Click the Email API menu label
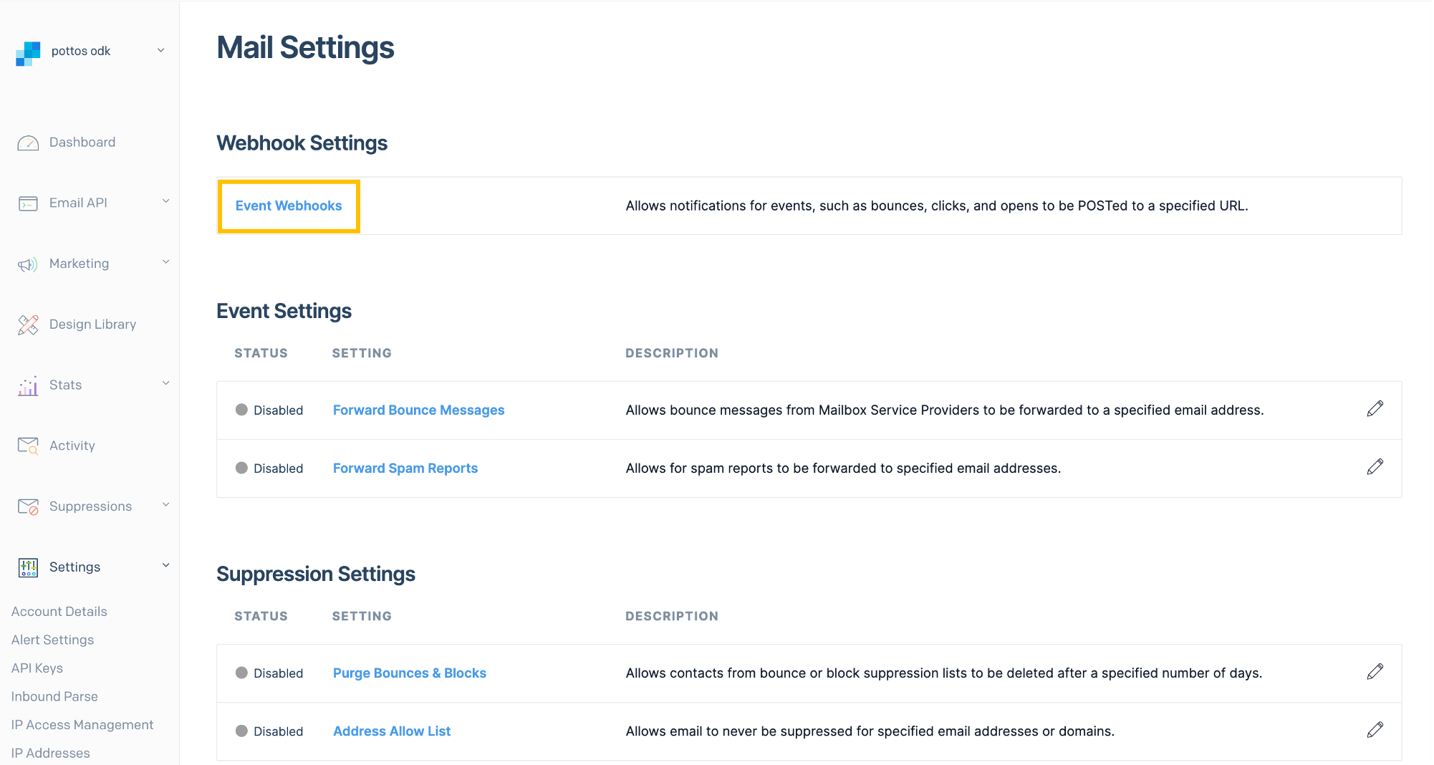1434x765 pixels. coord(78,203)
